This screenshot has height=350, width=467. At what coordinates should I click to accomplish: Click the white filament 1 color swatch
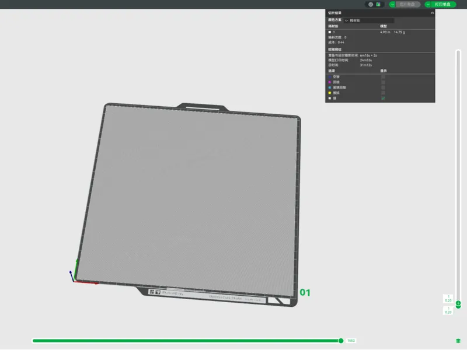(330, 32)
